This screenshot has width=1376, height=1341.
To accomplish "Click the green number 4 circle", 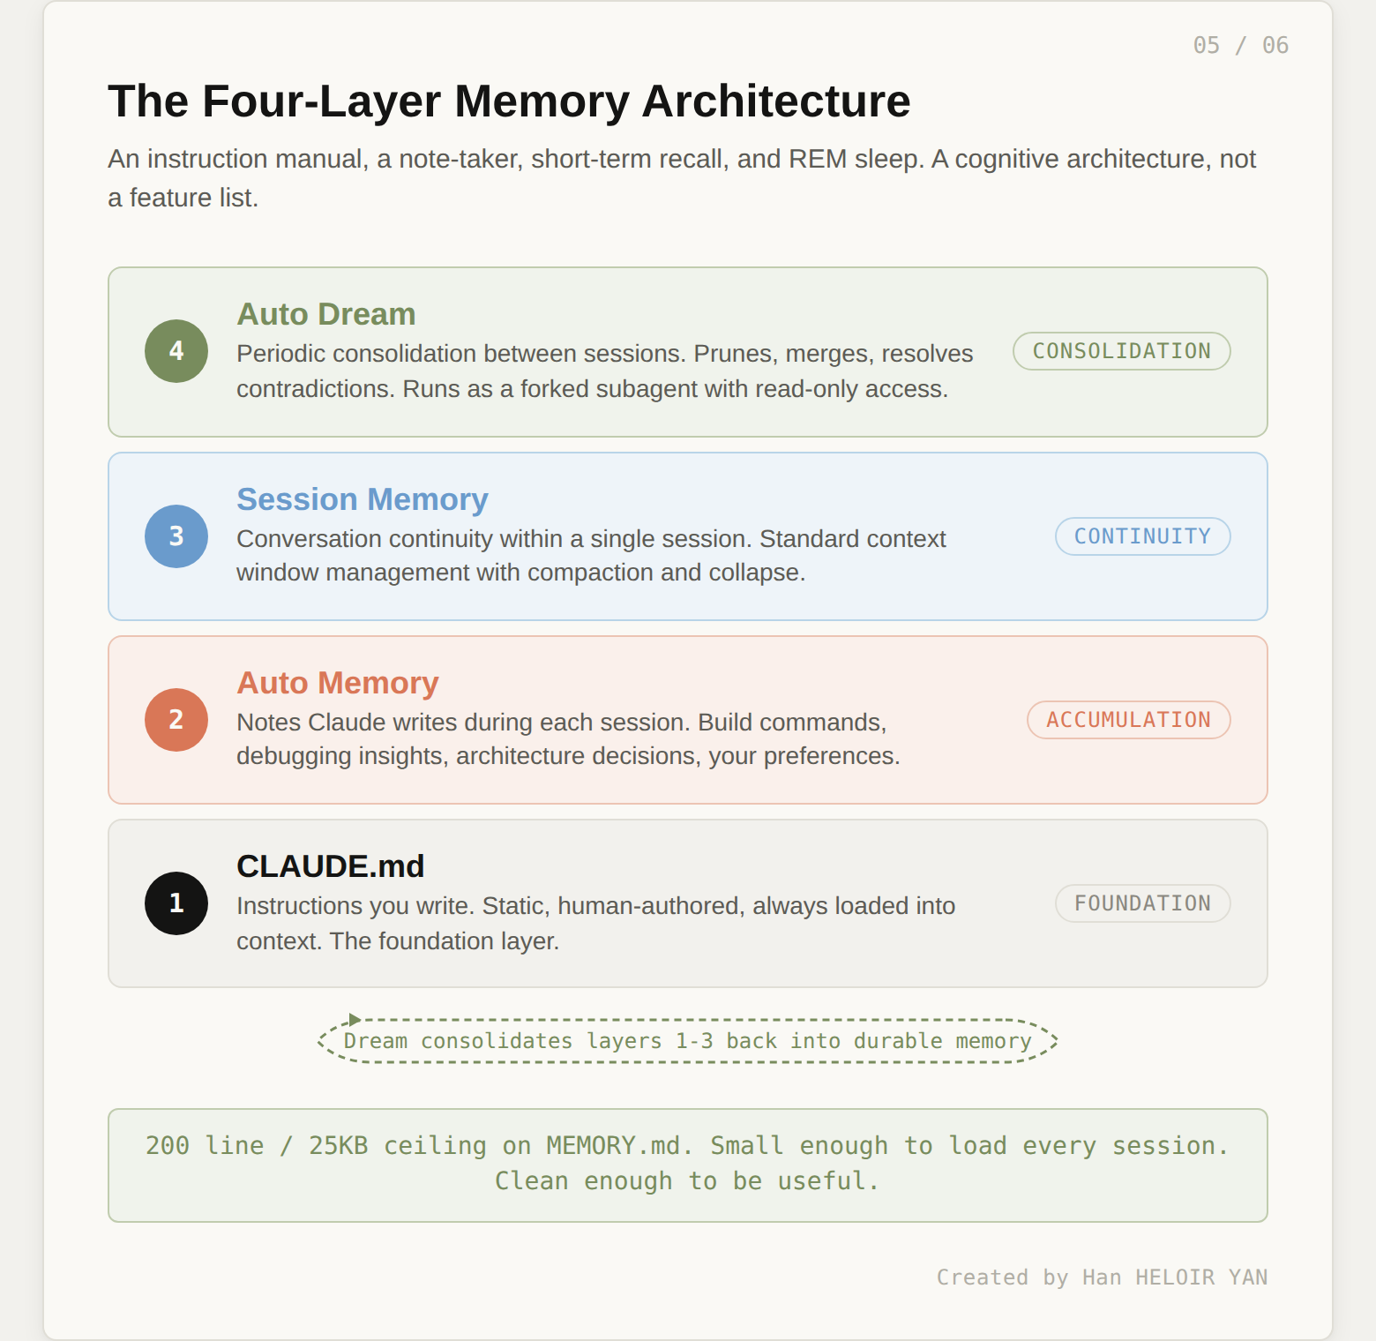I will click(176, 351).
